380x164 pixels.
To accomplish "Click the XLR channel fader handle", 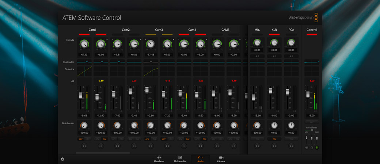I will point(271,91).
